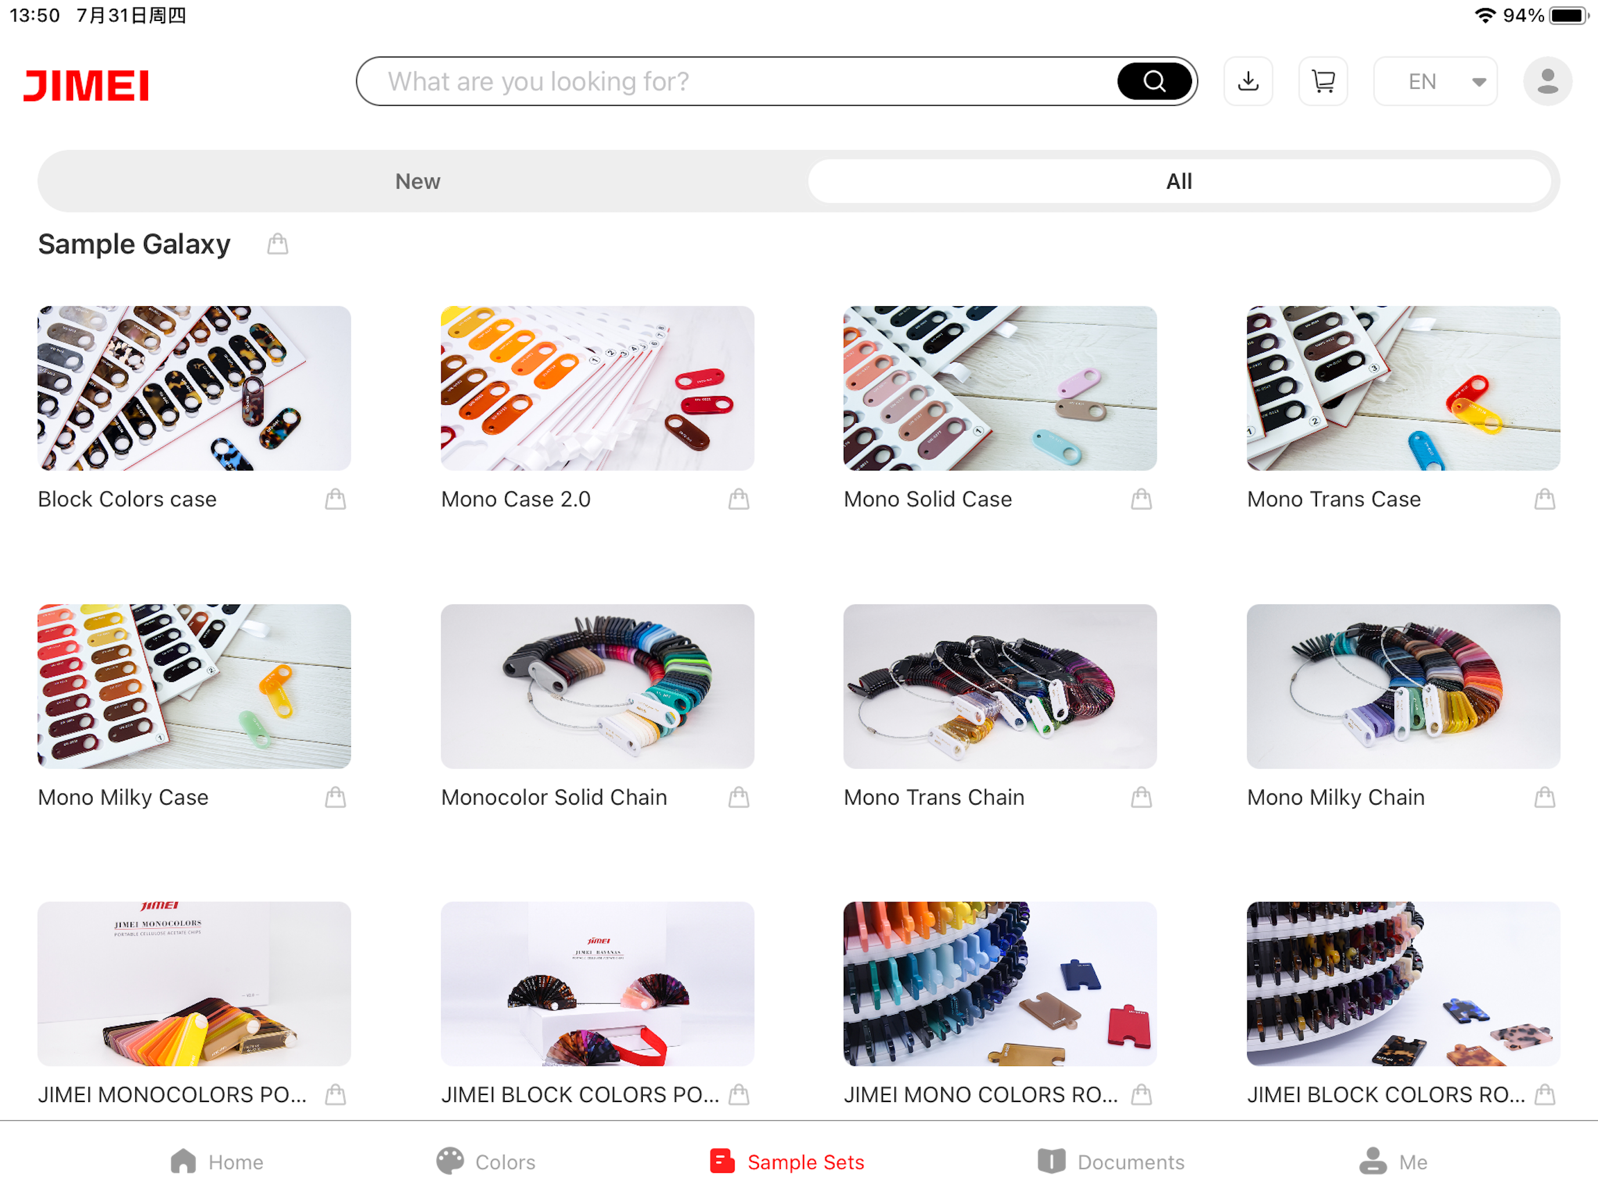Click the JIMEI logo
This screenshot has height=1199, width=1598.
(86, 85)
